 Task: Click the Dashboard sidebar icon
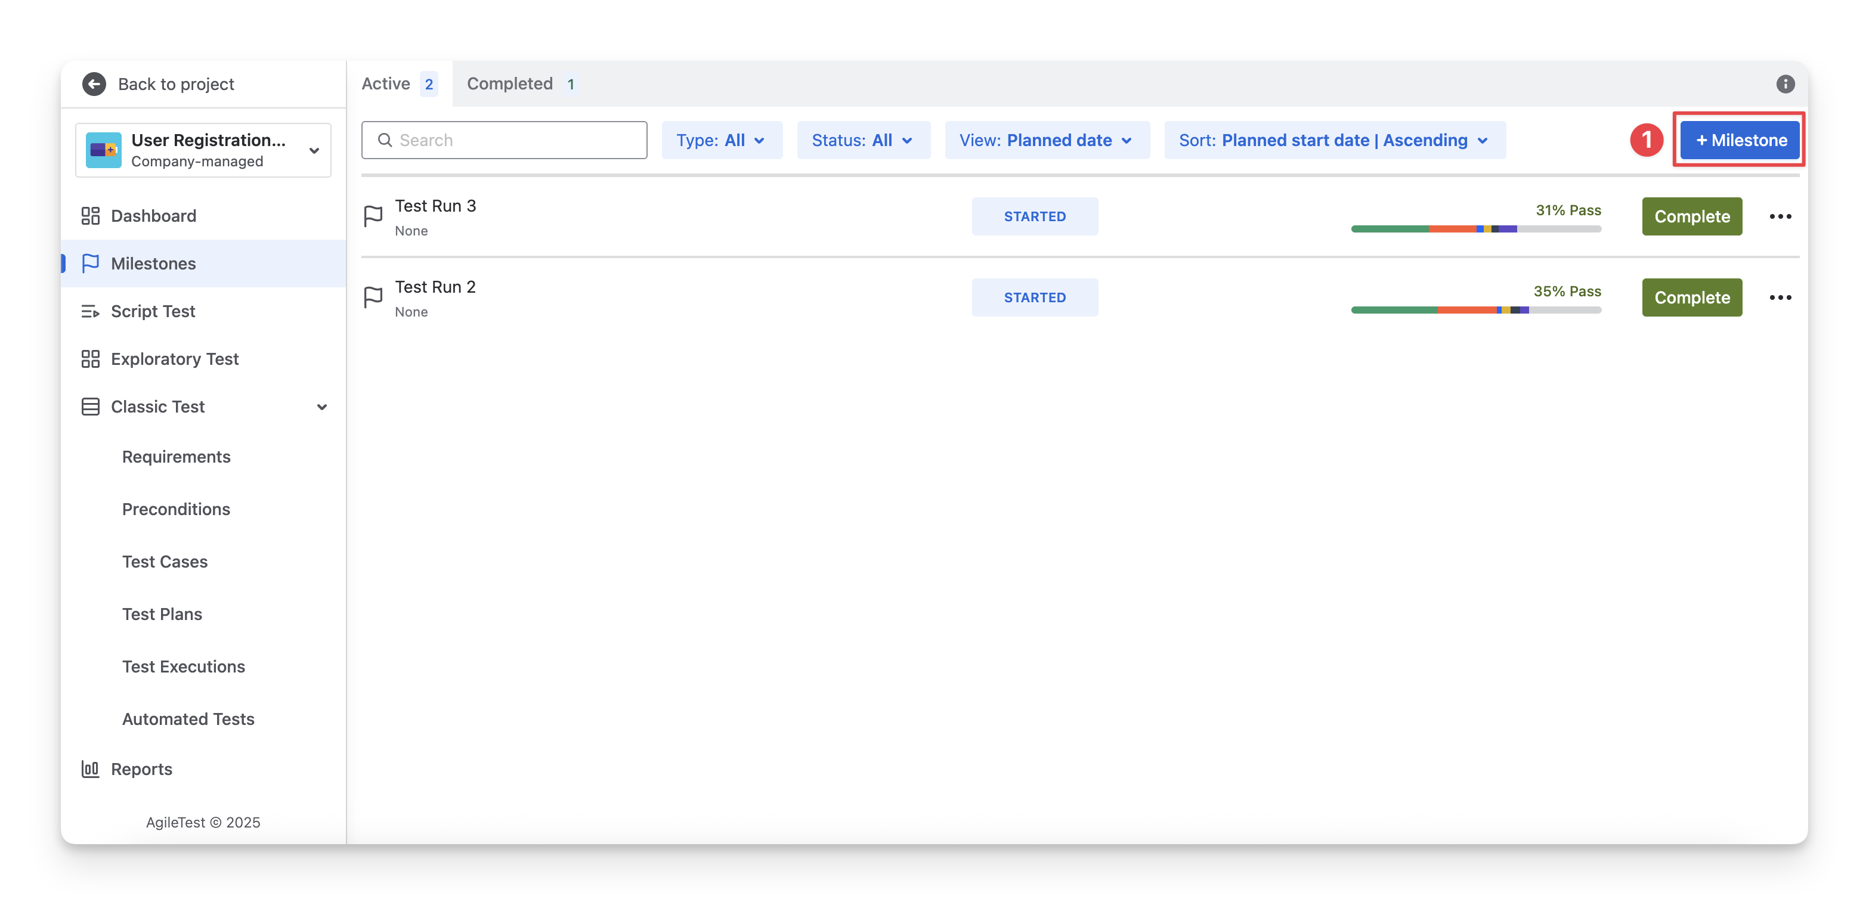point(90,216)
